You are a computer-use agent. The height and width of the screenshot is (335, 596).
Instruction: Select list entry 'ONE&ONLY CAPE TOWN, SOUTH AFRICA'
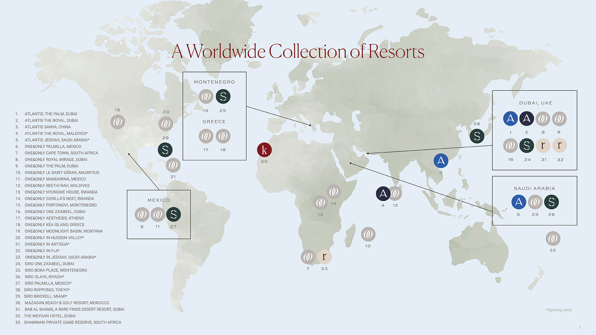coord(61,153)
